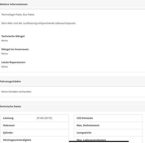Click the Leergewicht table row

tap(108, 133)
